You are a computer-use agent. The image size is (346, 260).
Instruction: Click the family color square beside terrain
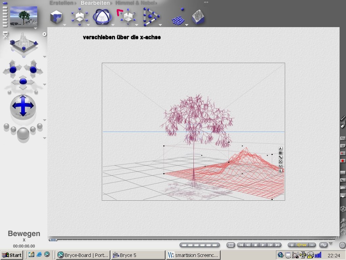[280, 153]
